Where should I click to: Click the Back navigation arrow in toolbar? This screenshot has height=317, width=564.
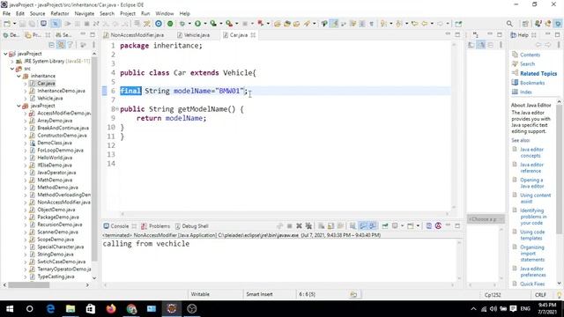point(425,24)
